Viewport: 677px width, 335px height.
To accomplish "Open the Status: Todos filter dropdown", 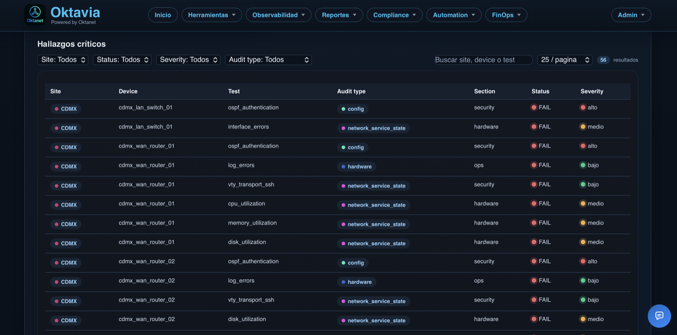I will (x=122, y=59).
